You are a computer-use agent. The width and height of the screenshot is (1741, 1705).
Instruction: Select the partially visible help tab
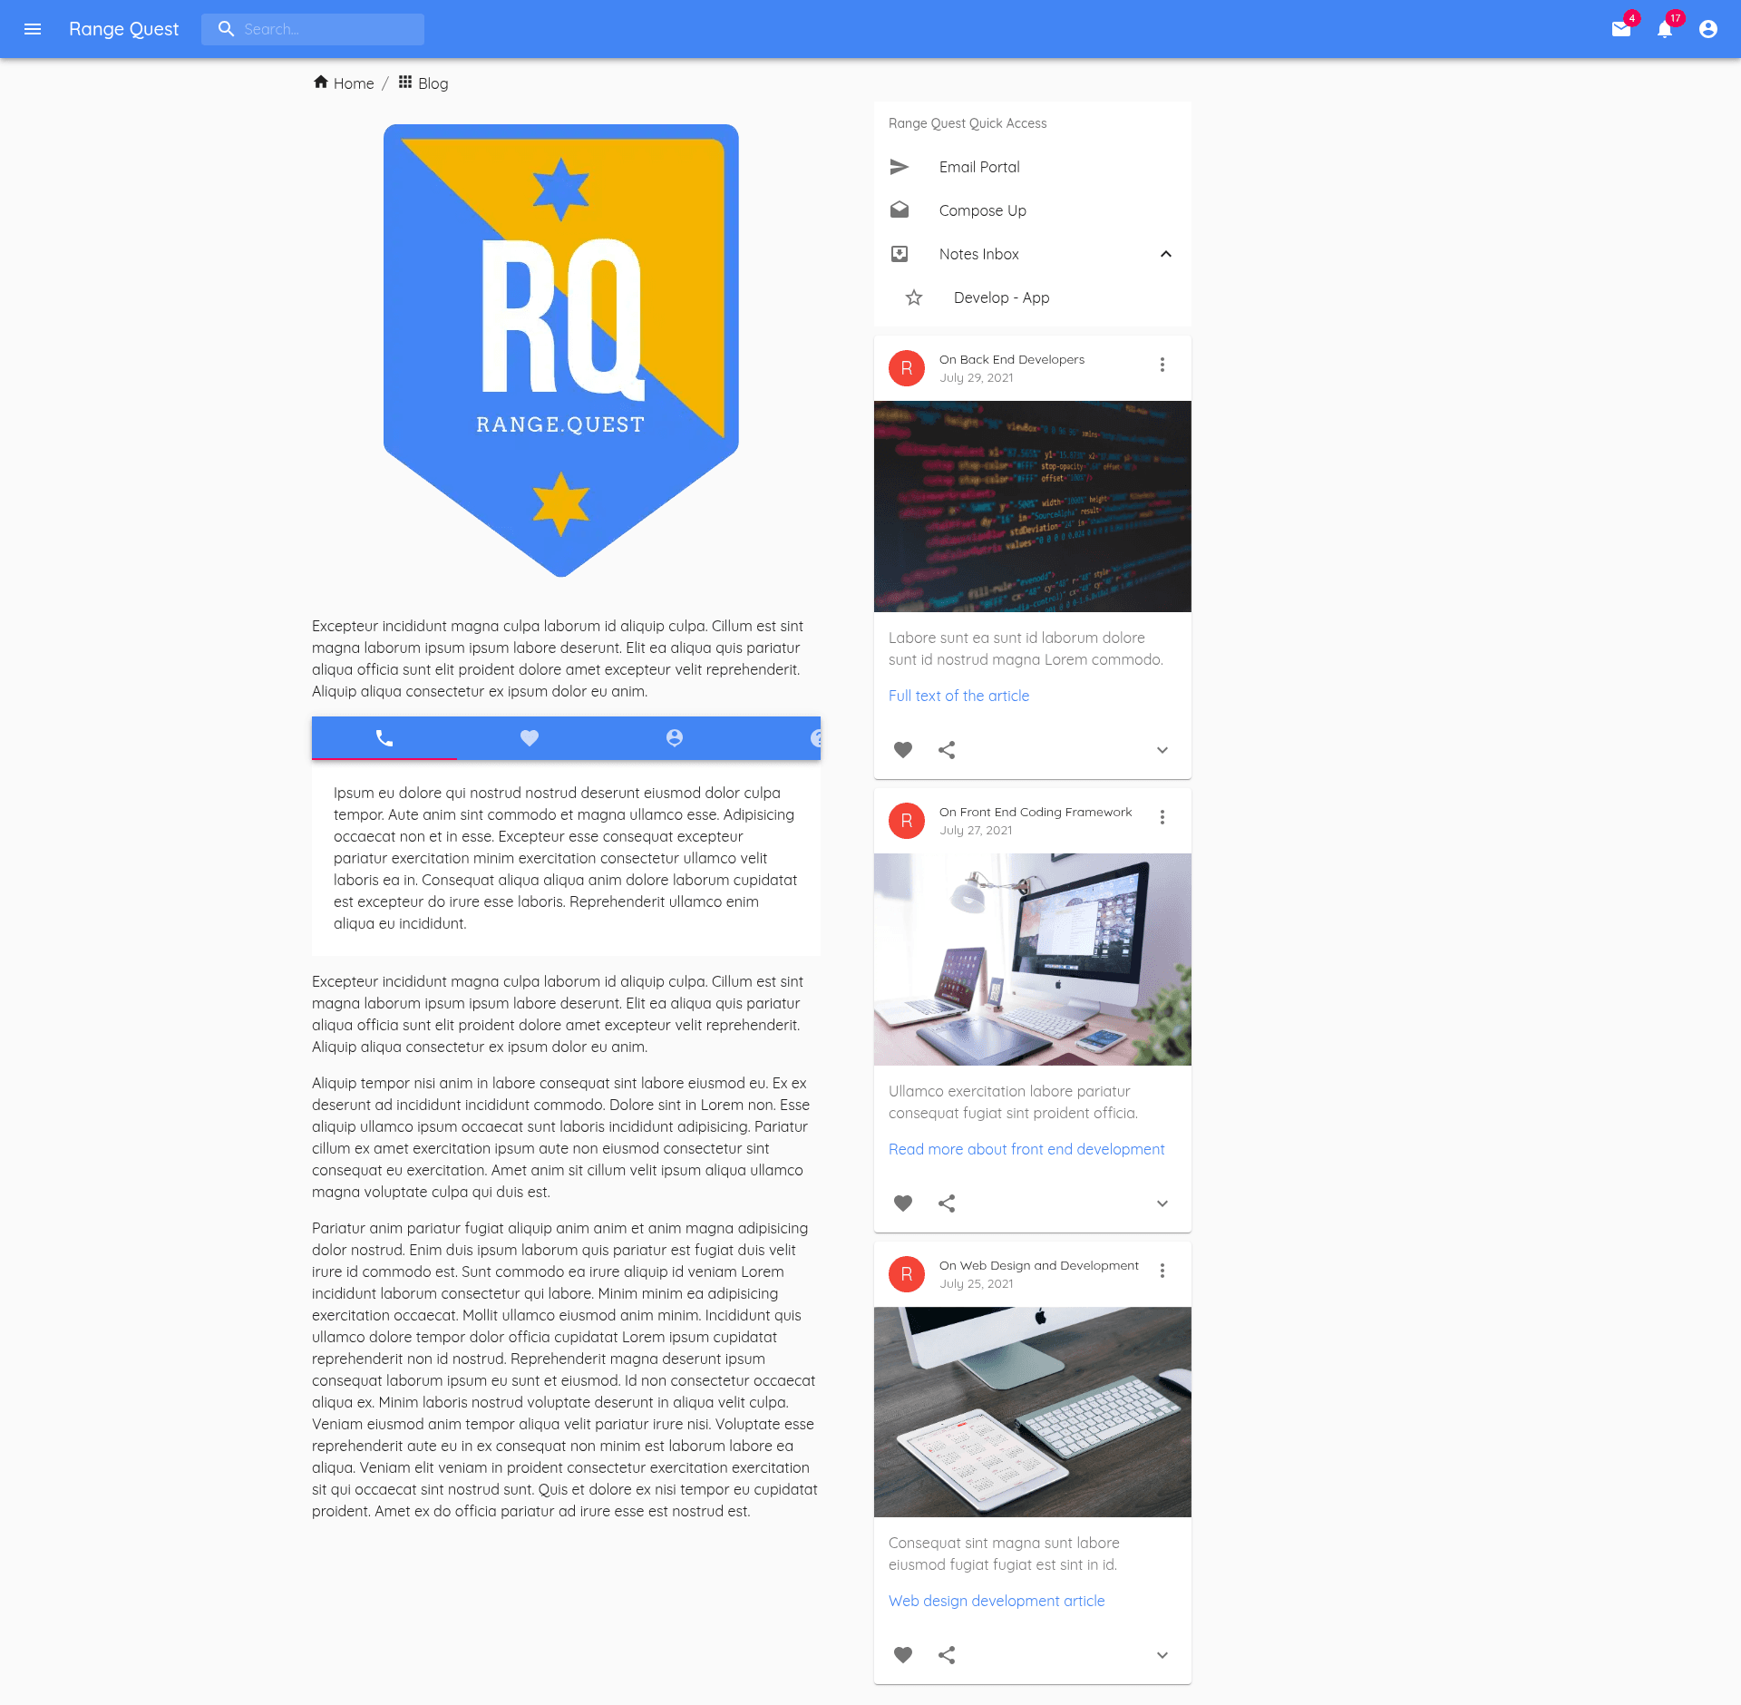tap(815, 738)
